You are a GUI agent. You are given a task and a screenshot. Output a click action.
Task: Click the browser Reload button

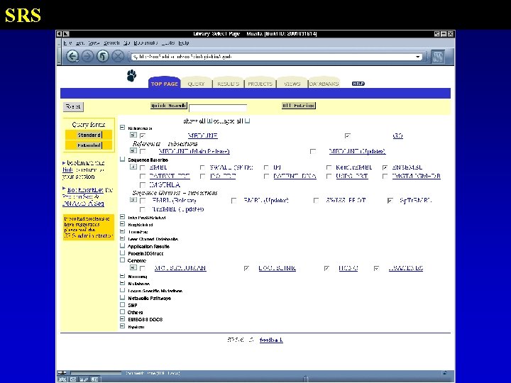tap(103, 56)
